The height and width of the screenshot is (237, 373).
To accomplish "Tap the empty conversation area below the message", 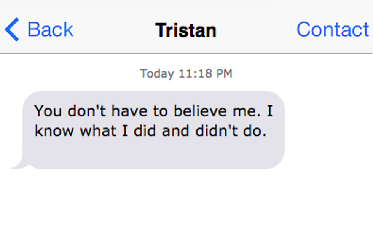I will pyautogui.click(x=186, y=205).
